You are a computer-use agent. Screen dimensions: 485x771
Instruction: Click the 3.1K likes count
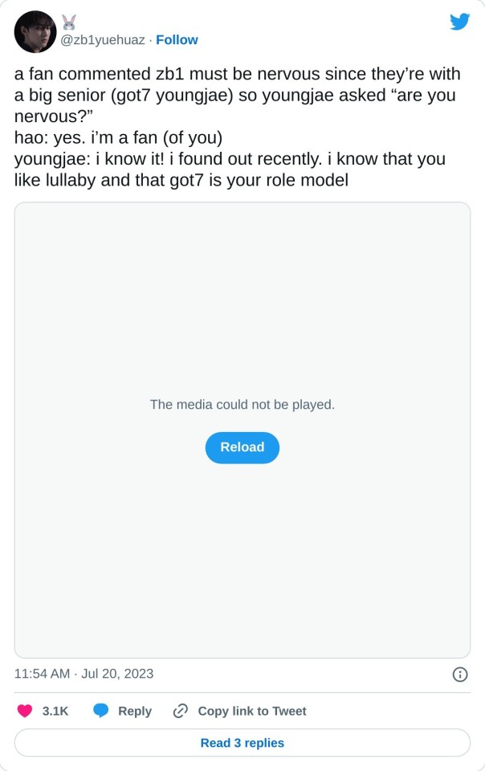click(x=55, y=711)
